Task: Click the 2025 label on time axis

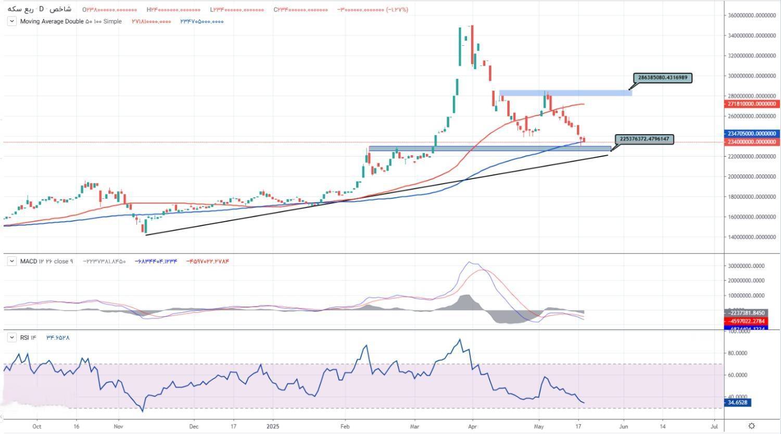Action: [x=273, y=426]
